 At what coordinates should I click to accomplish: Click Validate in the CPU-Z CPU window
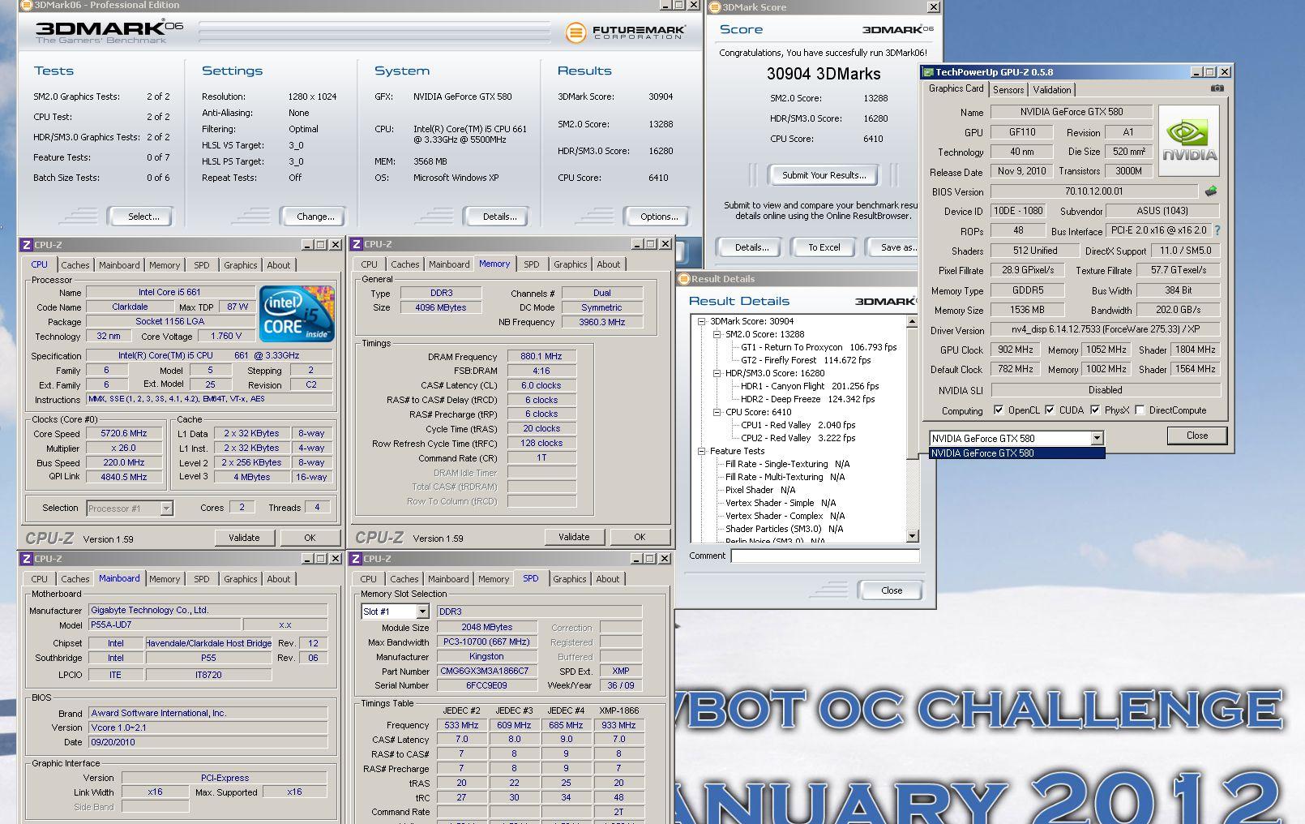(244, 538)
